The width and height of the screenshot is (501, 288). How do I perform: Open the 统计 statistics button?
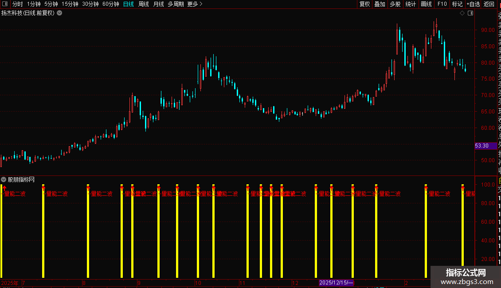pos(411,4)
